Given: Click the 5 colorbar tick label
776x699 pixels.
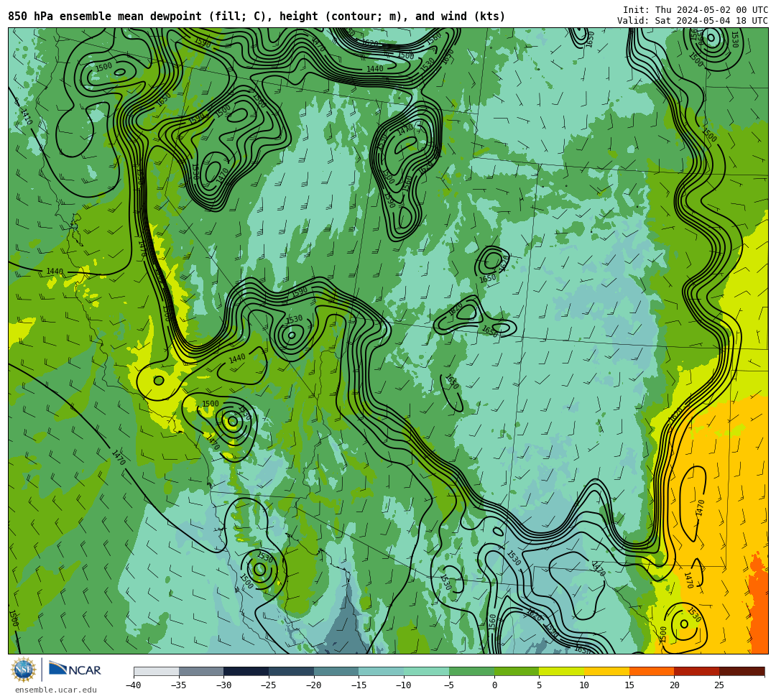Looking at the screenshot, I should (539, 685).
